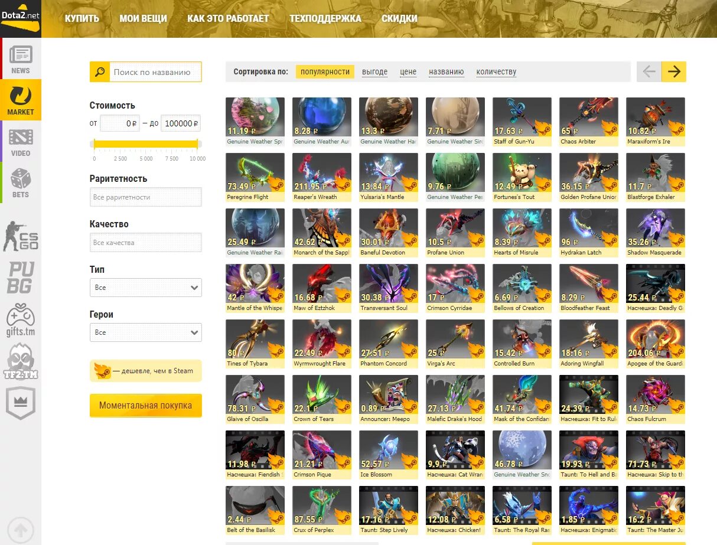Open the VIDEO sidebar section
The image size is (717, 545).
(21, 141)
